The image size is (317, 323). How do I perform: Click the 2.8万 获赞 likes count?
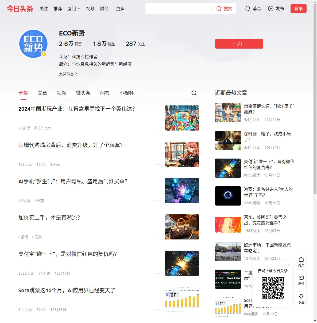pyautogui.click(x=70, y=44)
